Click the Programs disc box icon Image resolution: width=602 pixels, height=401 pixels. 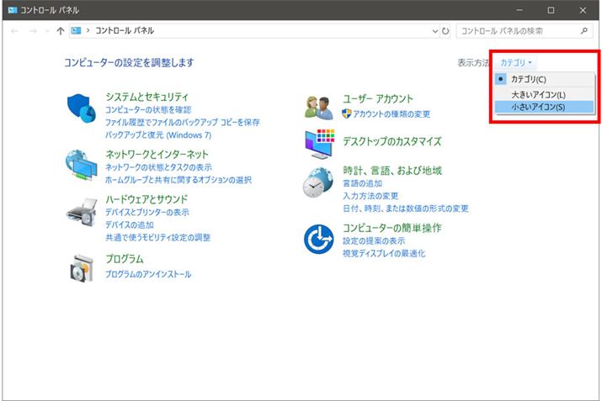pyautogui.click(x=83, y=267)
